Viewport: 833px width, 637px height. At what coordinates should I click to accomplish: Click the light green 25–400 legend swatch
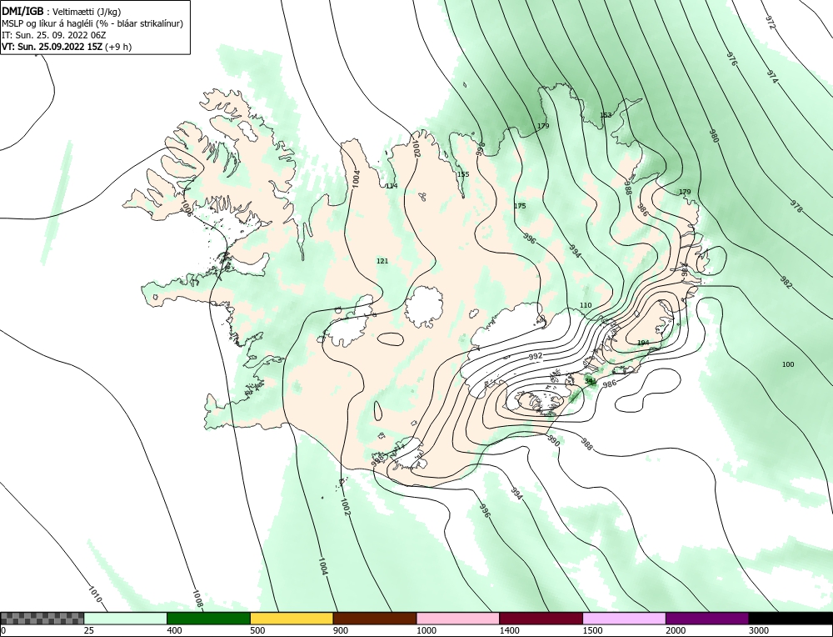point(126,618)
